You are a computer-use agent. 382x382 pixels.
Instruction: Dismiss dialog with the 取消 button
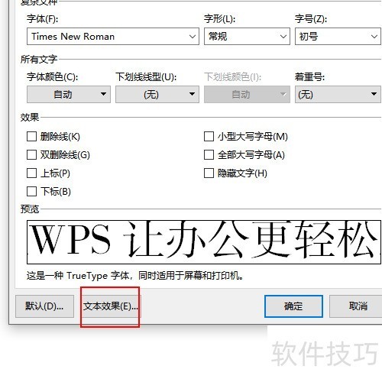(357, 306)
